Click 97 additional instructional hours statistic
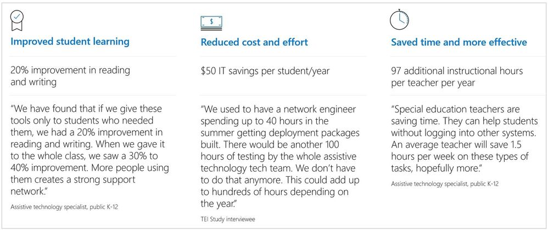The image size is (548, 230). [457, 77]
